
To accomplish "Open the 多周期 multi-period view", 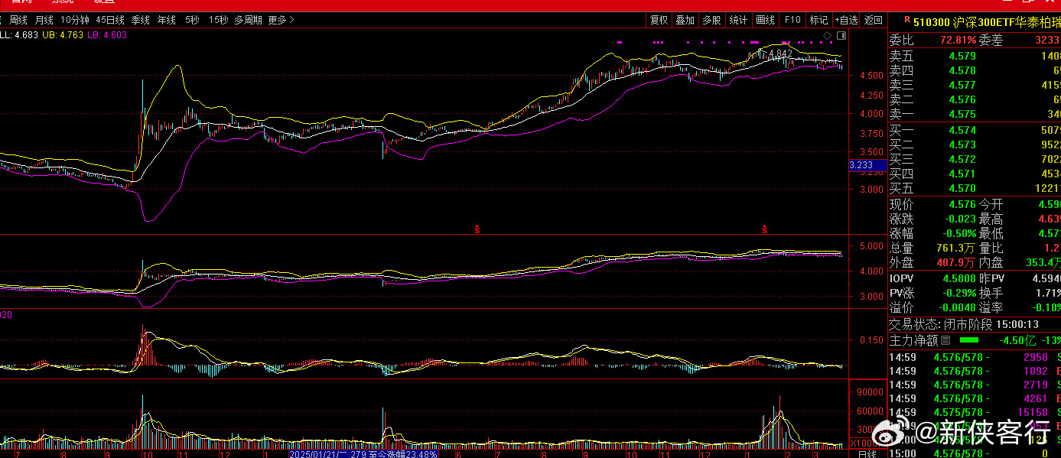I will tap(248, 20).
